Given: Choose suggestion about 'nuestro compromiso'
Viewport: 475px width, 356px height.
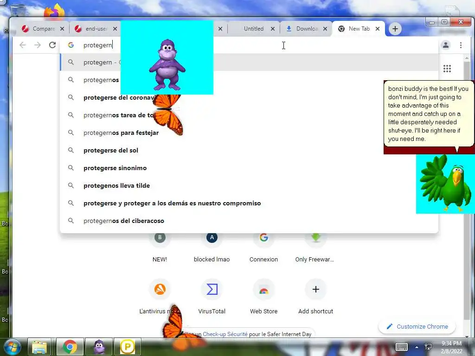Looking at the screenshot, I should click(249, 203).
